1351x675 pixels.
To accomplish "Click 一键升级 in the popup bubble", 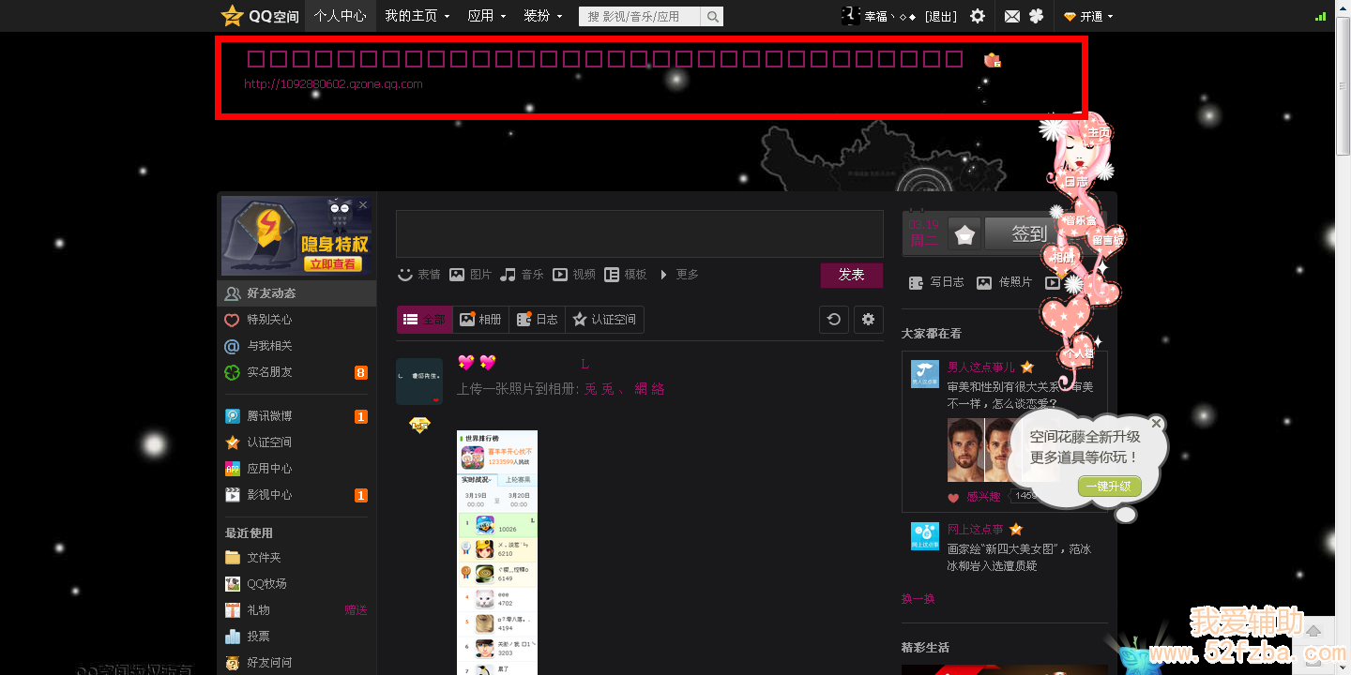I will [1111, 487].
